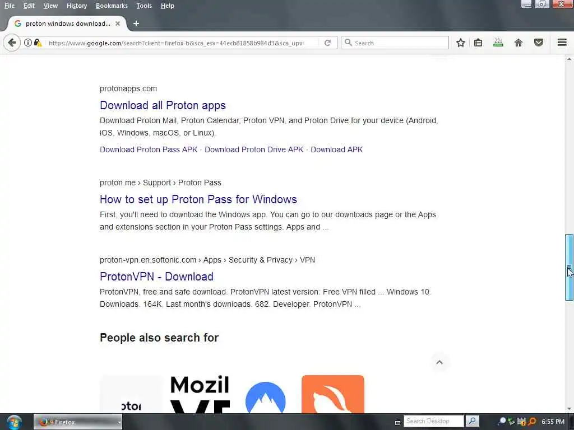Open 'Download Proton Pass APK' sublink
574x430 pixels.
point(149,149)
